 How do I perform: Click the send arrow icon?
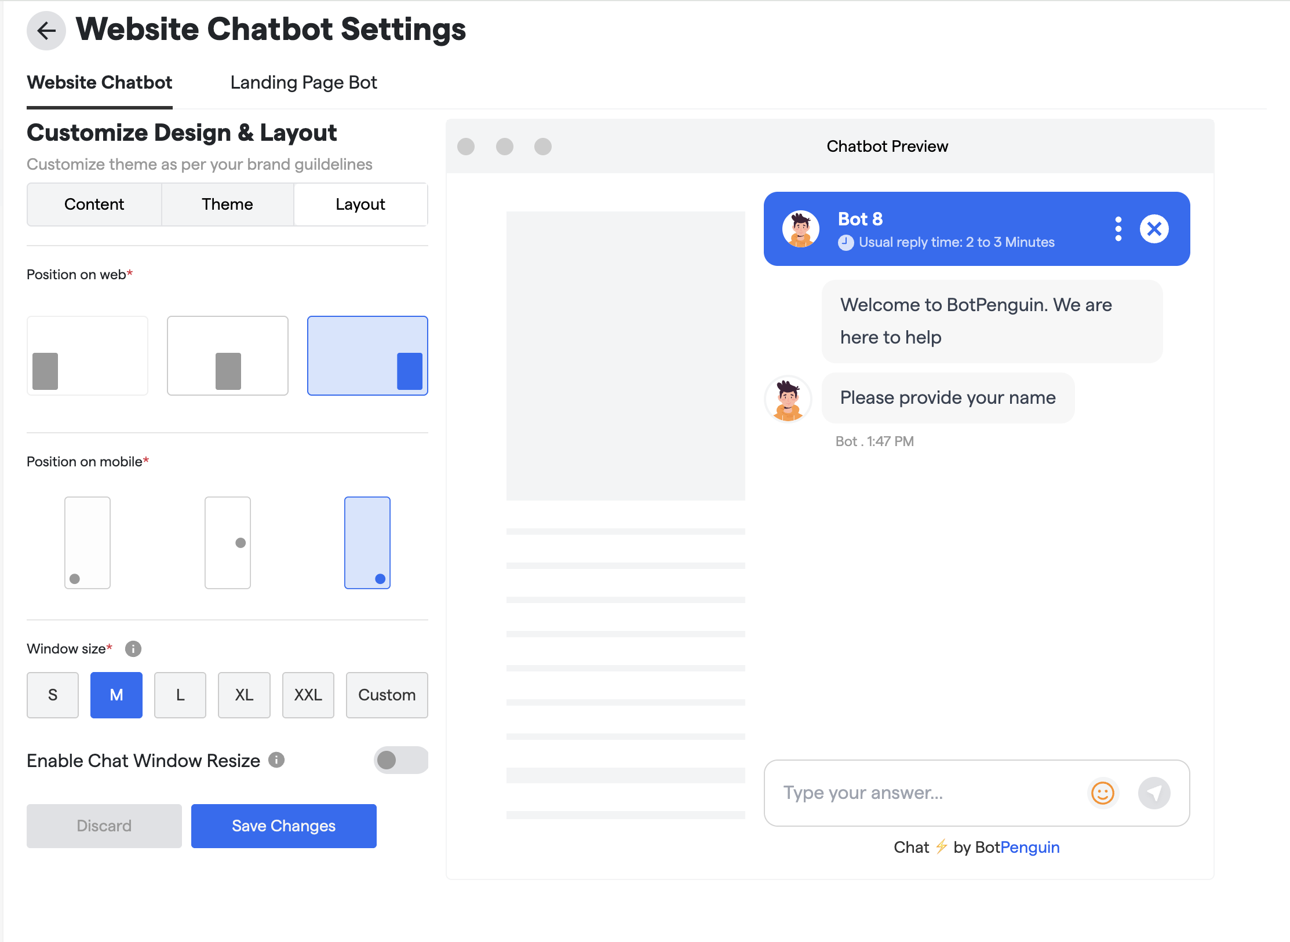click(1154, 793)
